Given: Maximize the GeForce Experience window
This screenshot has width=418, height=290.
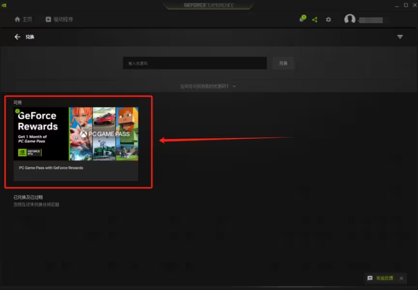Looking at the screenshot, I should click(406, 5).
